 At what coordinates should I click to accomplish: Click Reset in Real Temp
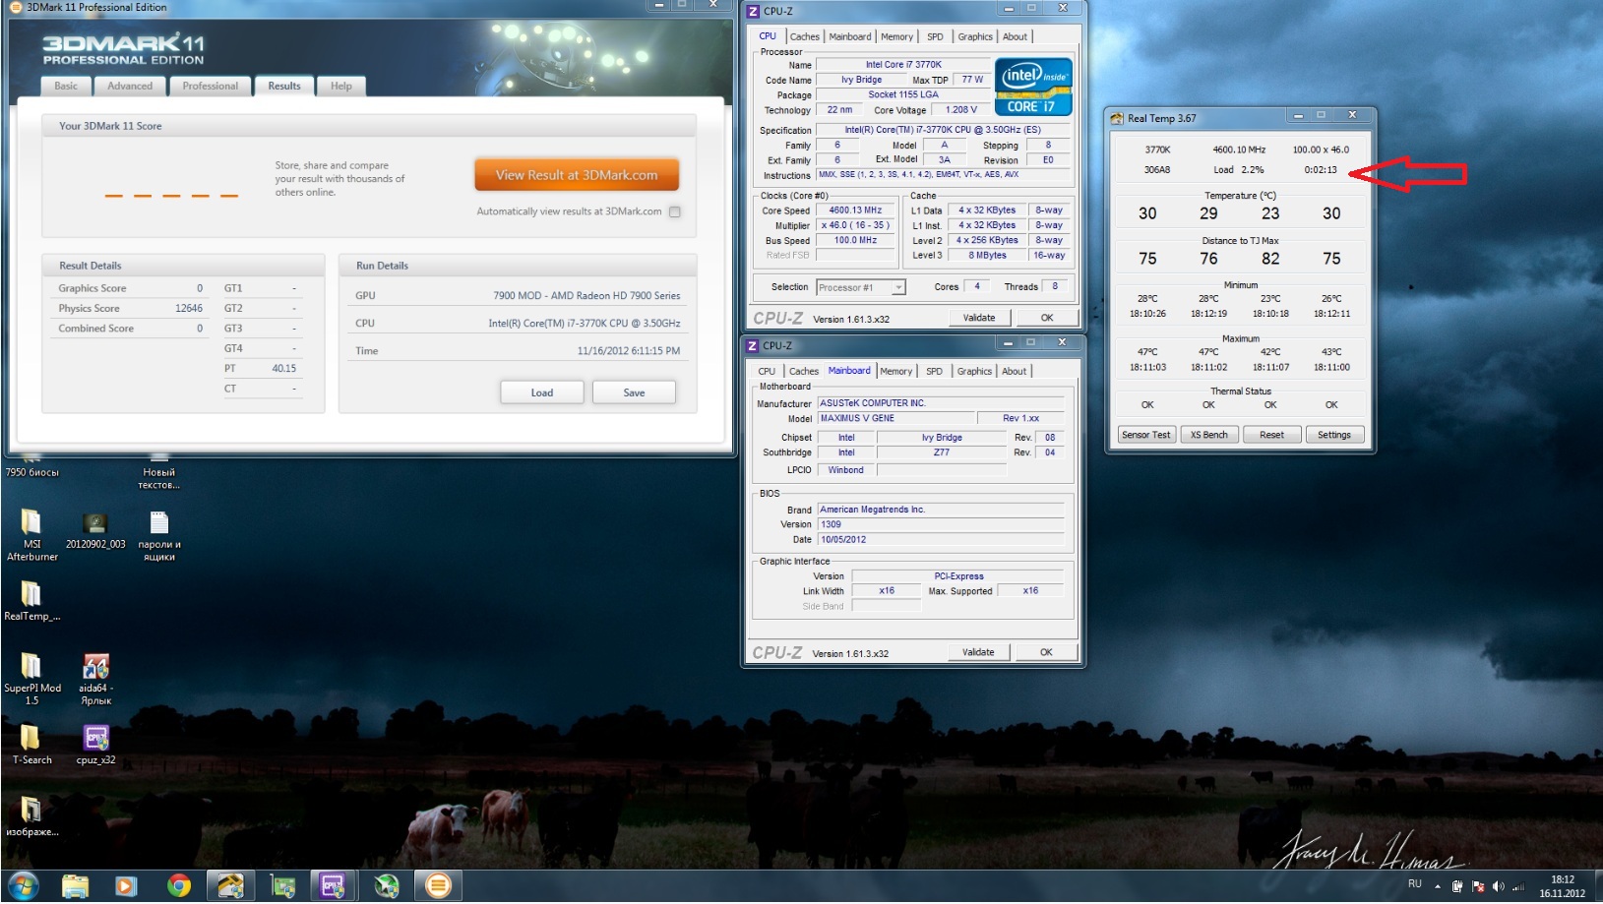(1272, 435)
